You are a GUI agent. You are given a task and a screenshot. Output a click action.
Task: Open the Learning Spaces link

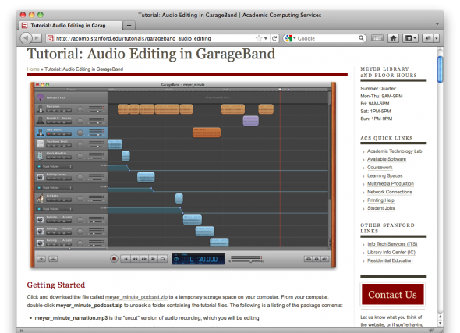pos(385,175)
